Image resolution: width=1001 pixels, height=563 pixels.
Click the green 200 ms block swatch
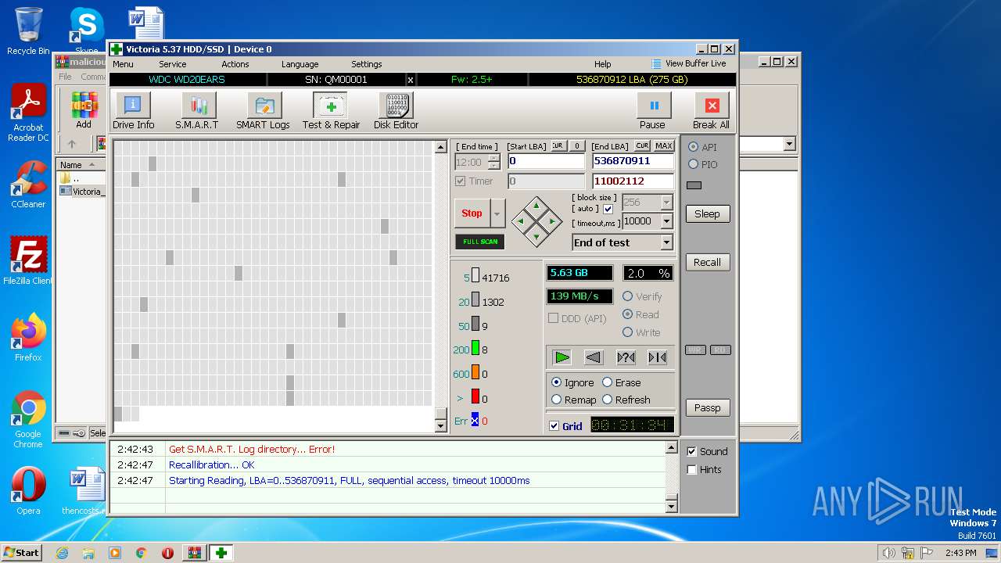click(x=475, y=348)
